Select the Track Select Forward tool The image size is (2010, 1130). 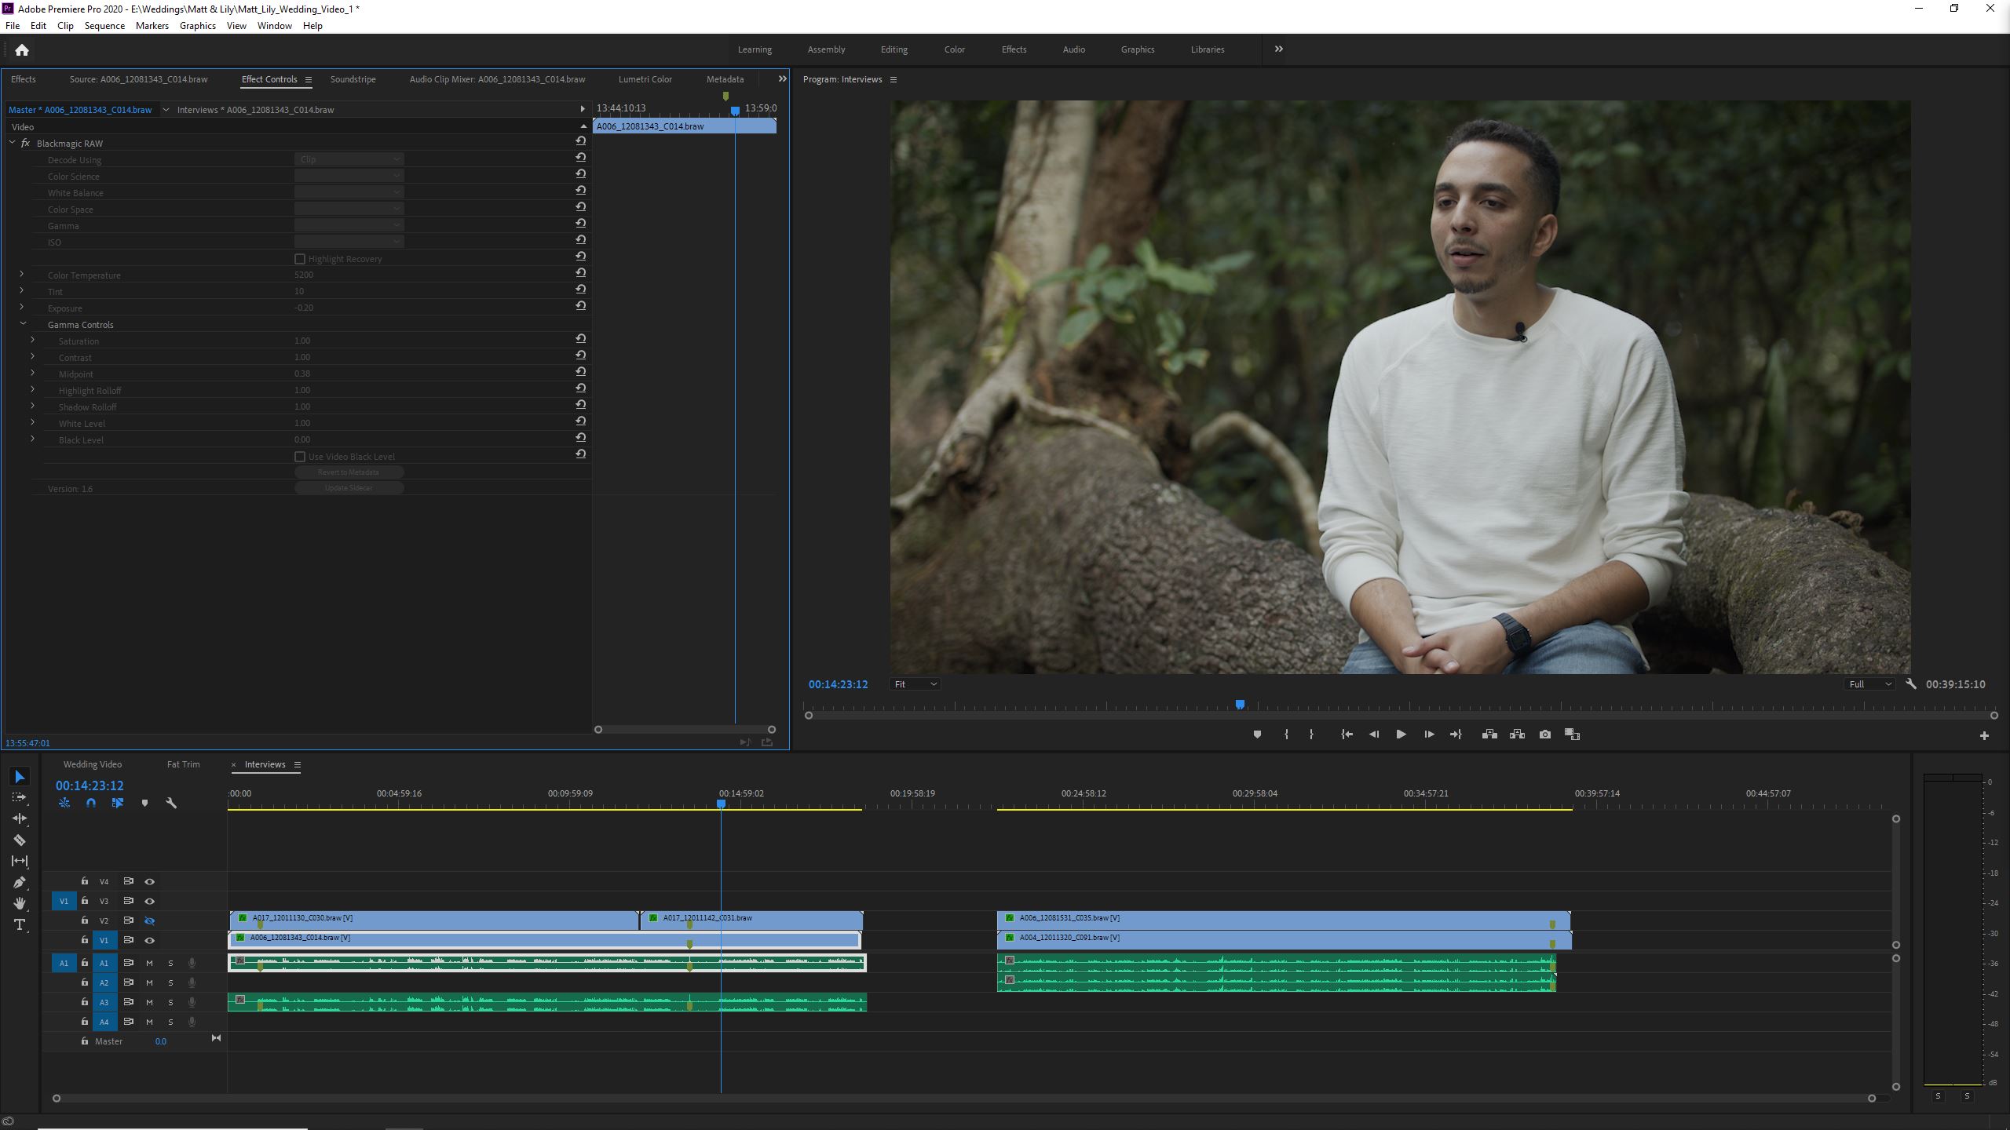pos(20,797)
